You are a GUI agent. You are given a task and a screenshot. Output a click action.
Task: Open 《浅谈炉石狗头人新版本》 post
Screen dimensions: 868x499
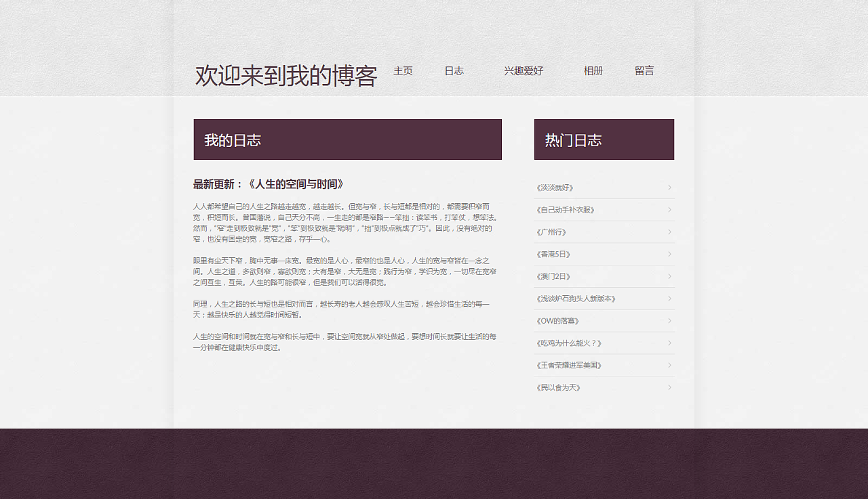[x=576, y=299]
